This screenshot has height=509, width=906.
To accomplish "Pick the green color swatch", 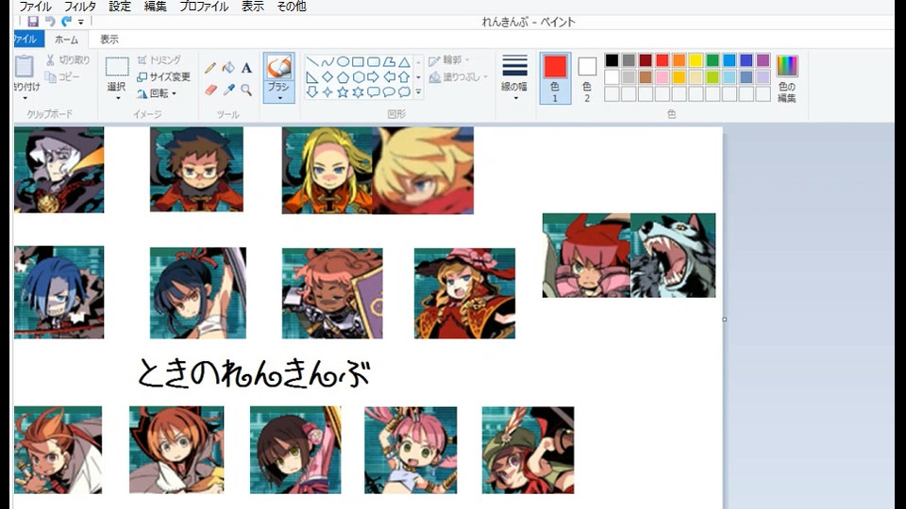I will 713,60.
